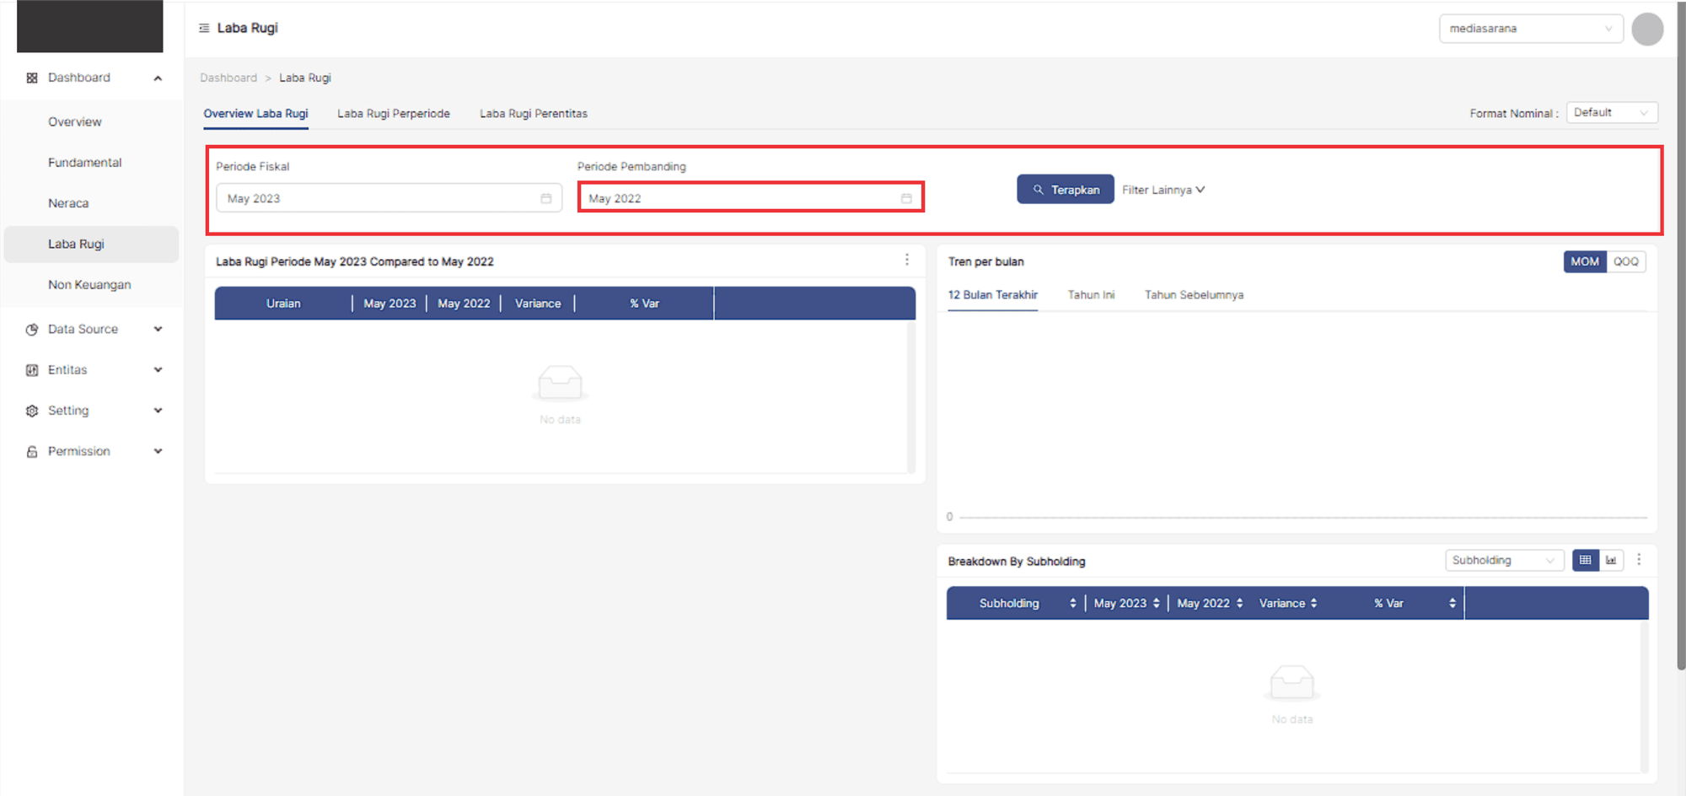Toggle trend to MOM view
This screenshot has height=796, width=1686.
pyautogui.click(x=1584, y=261)
